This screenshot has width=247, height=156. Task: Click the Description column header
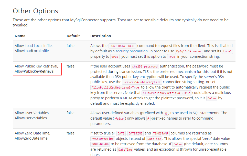tap(101, 36)
